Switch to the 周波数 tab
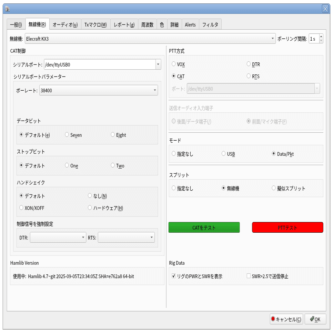The image size is (333, 333). (x=147, y=24)
